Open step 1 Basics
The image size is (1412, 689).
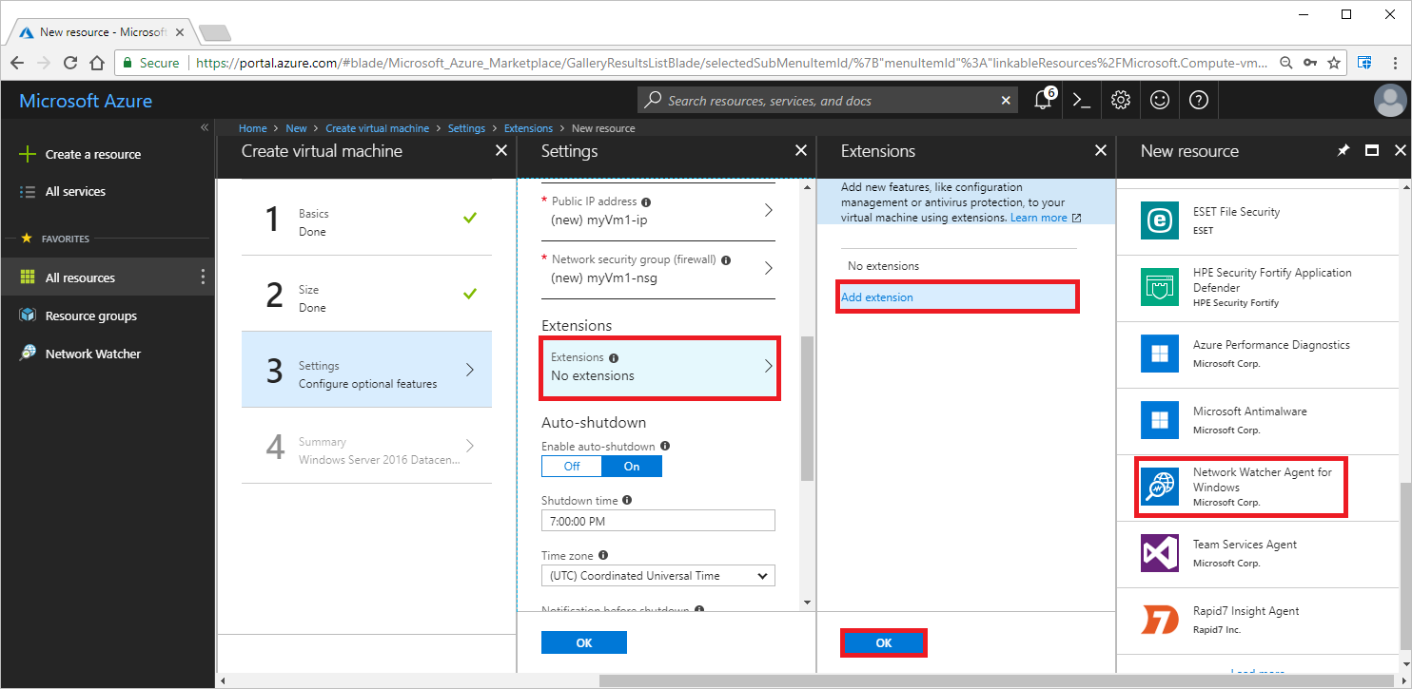pos(366,218)
